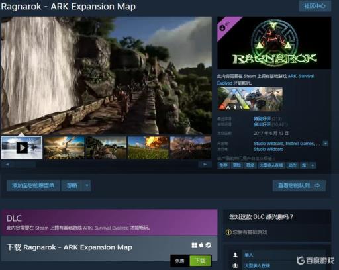Play the trailer video thumbnail
The width and height of the screenshot is (339, 270).
(22, 148)
